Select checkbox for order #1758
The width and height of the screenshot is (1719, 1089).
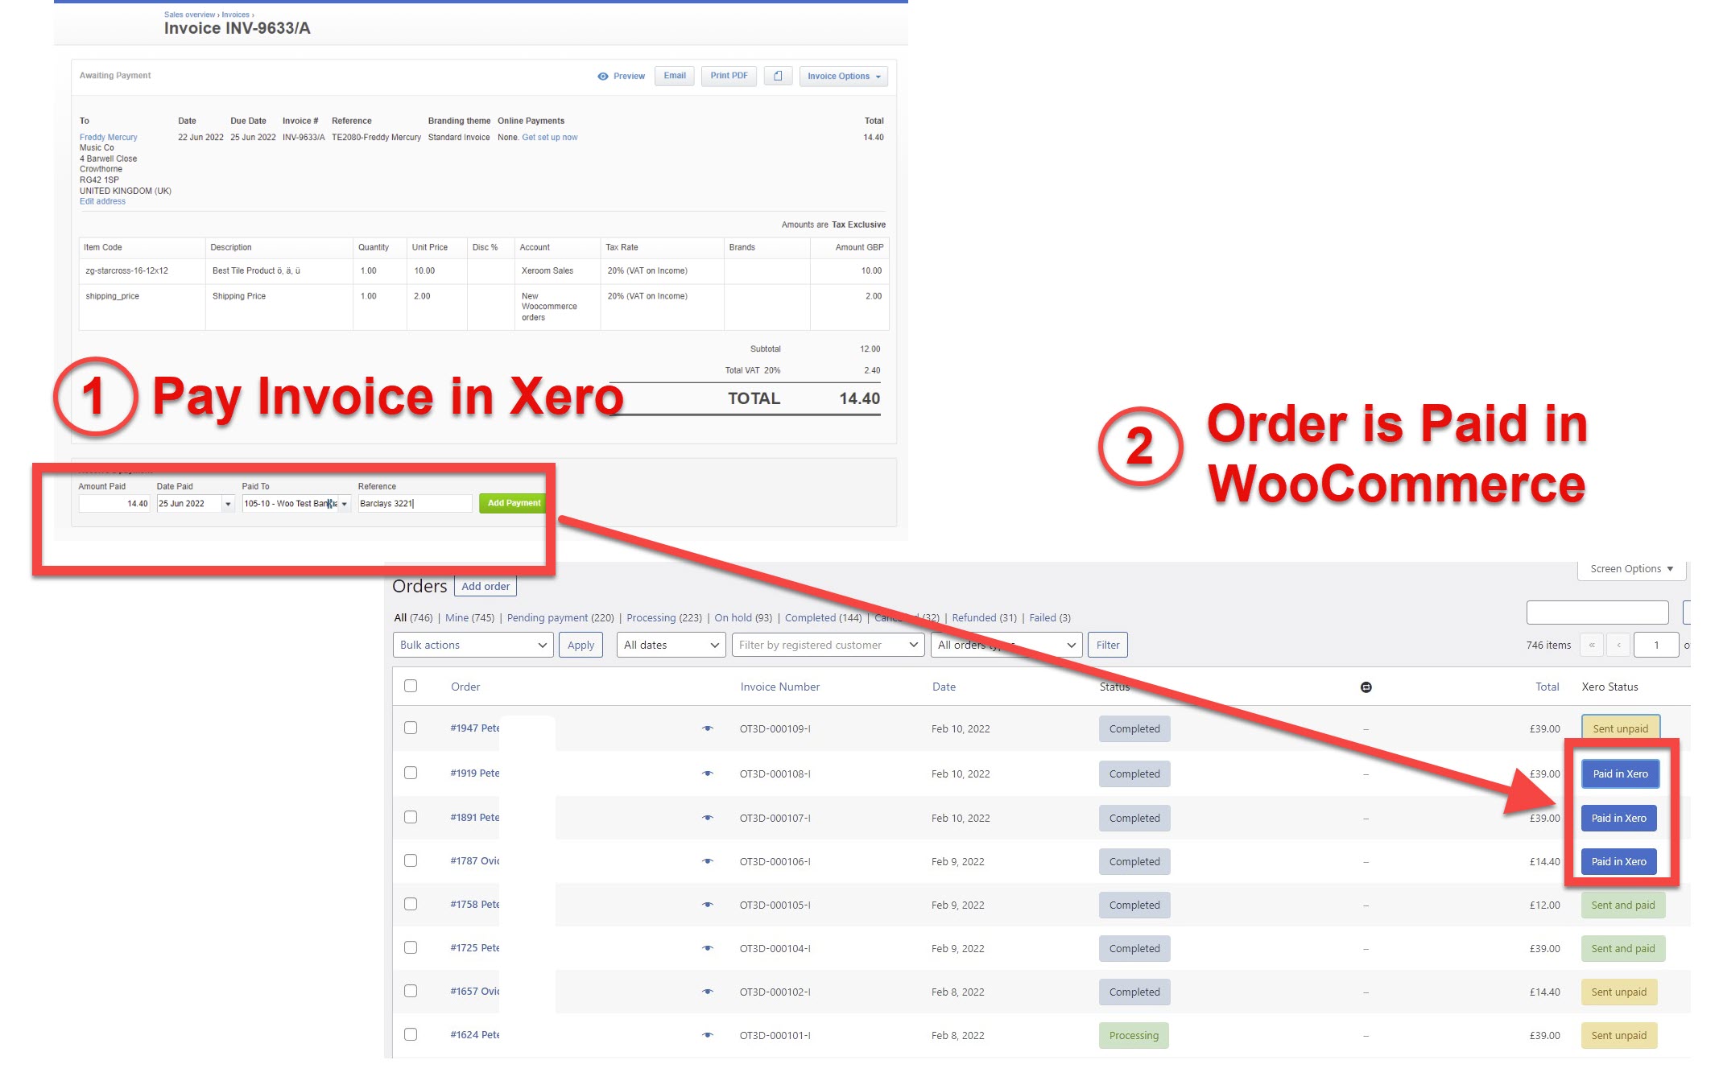[x=411, y=904]
